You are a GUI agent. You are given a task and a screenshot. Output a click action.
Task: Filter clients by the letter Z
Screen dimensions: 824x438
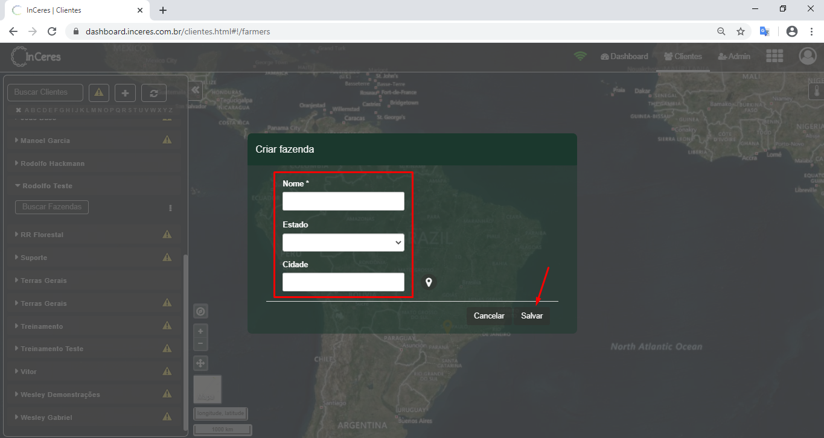(171, 110)
